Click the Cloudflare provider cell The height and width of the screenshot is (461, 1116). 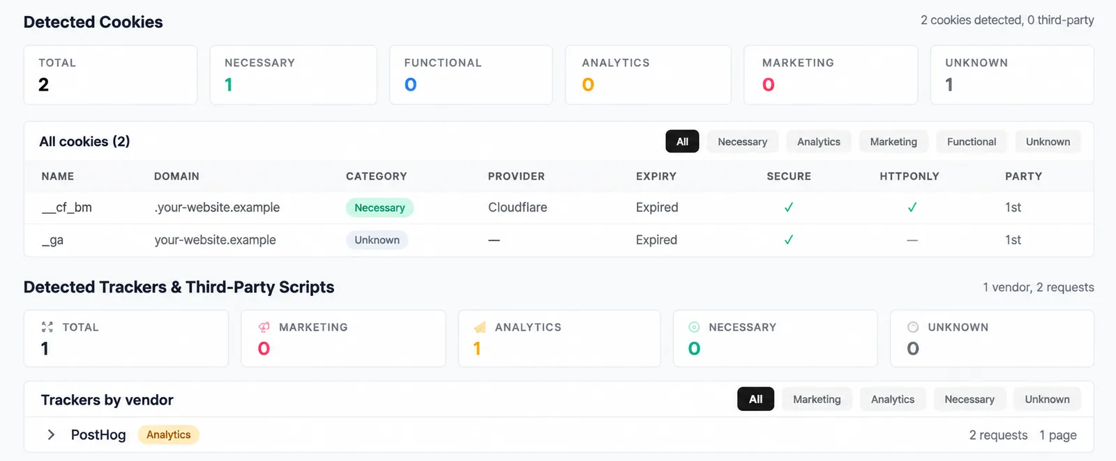point(518,208)
